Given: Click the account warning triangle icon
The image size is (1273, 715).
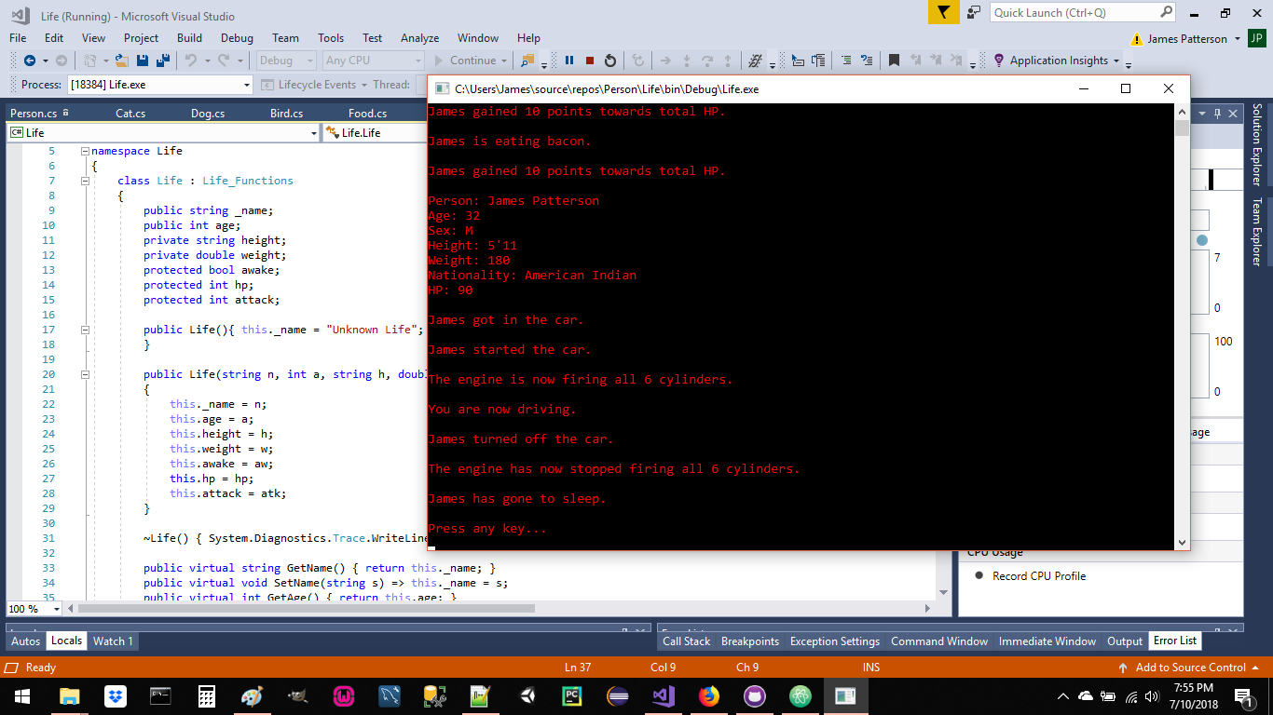Looking at the screenshot, I should coord(1136,39).
